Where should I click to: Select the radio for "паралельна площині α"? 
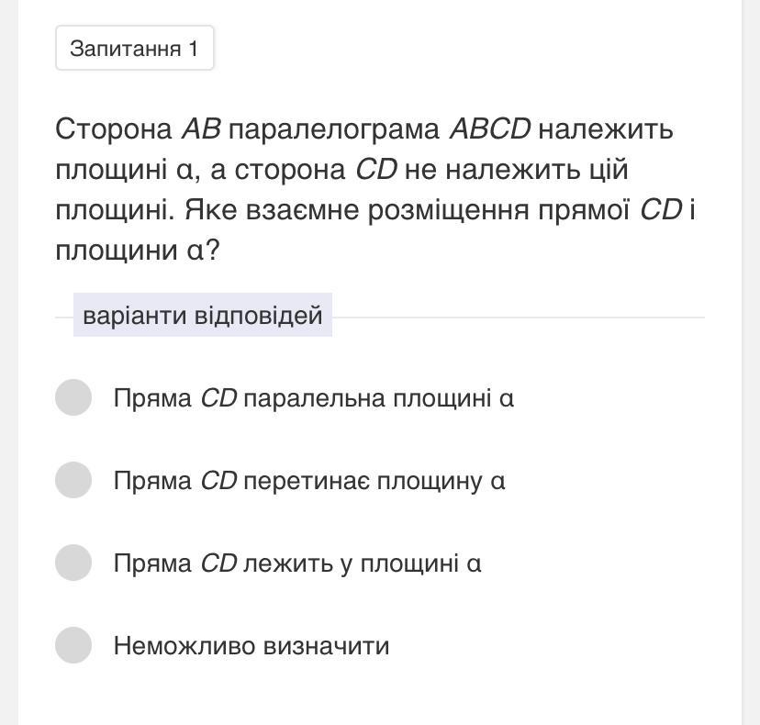pos(73,397)
